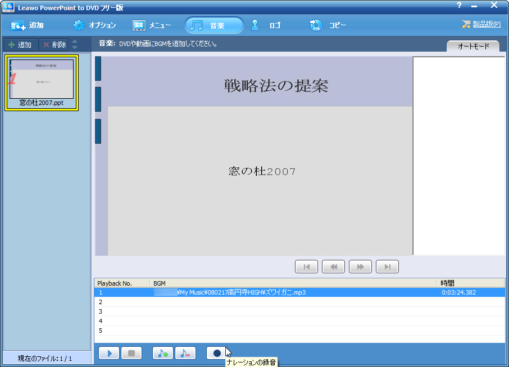Screen dimensions: 509x367
Task: Open help with the question mark icon
Action: 460,6
